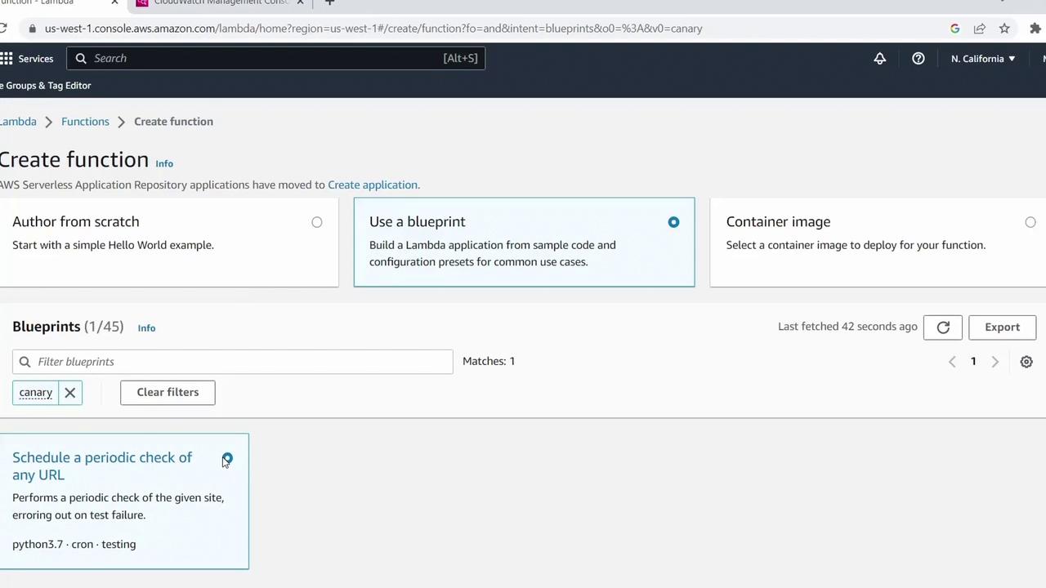Viewport: 1046px width, 588px height.
Task: Click the Google icon in address bar
Action: coord(954,29)
